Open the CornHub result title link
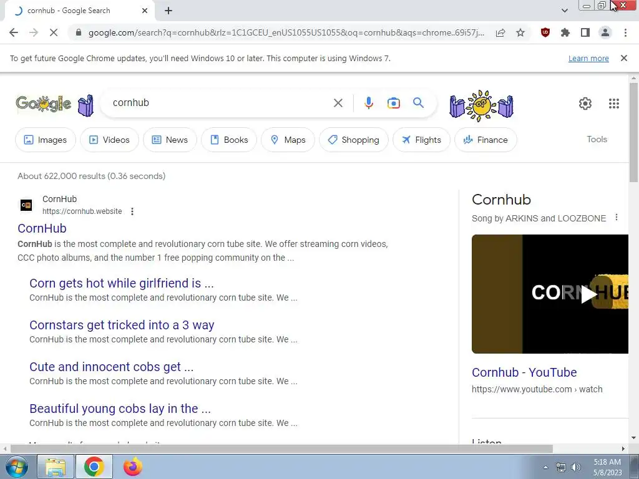Screen dimensions: 639x479 pyautogui.click(x=42, y=228)
